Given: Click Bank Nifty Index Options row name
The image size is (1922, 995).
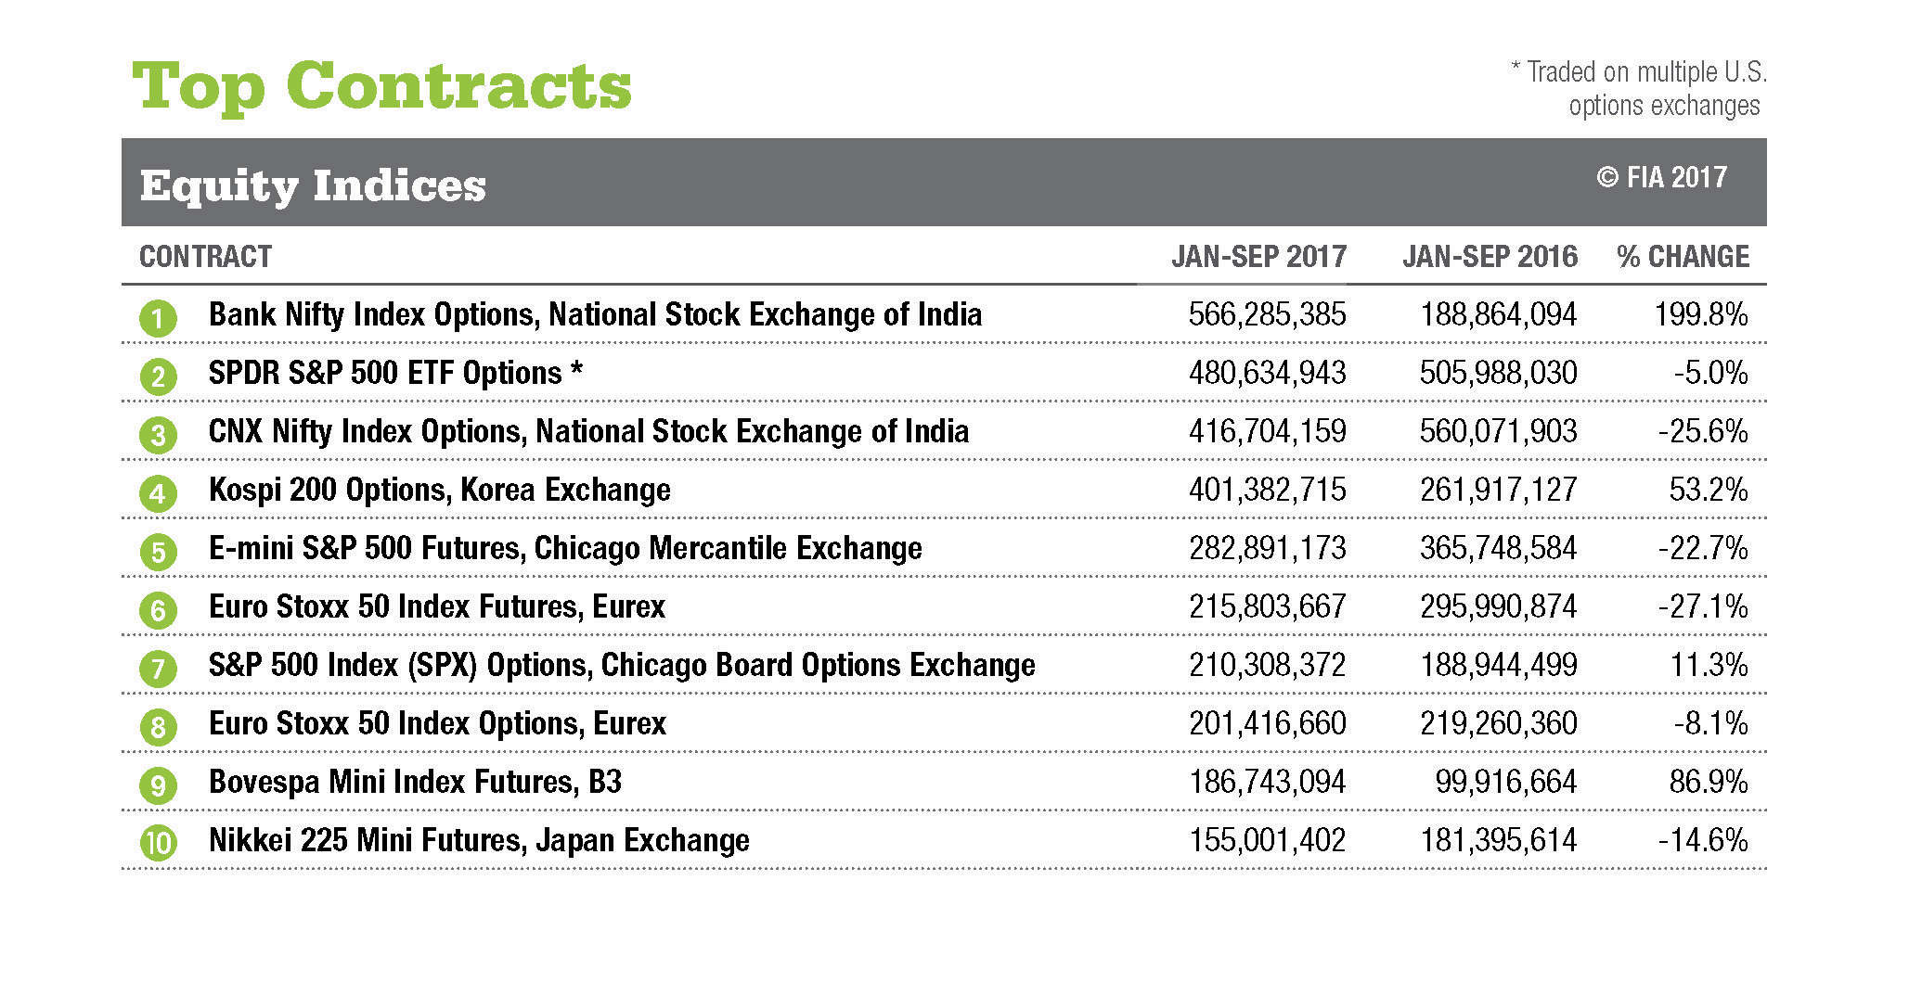Looking at the screenshot, I should pos(595,315).
